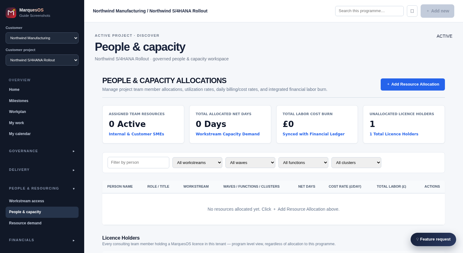Open the All workstreams filter dropdown
Screen dimensions: 463x253
click(x=197, y=162)
